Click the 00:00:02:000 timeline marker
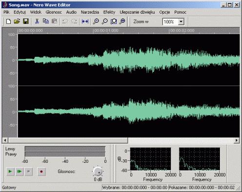The image size is (242, 192). point(182,31)
